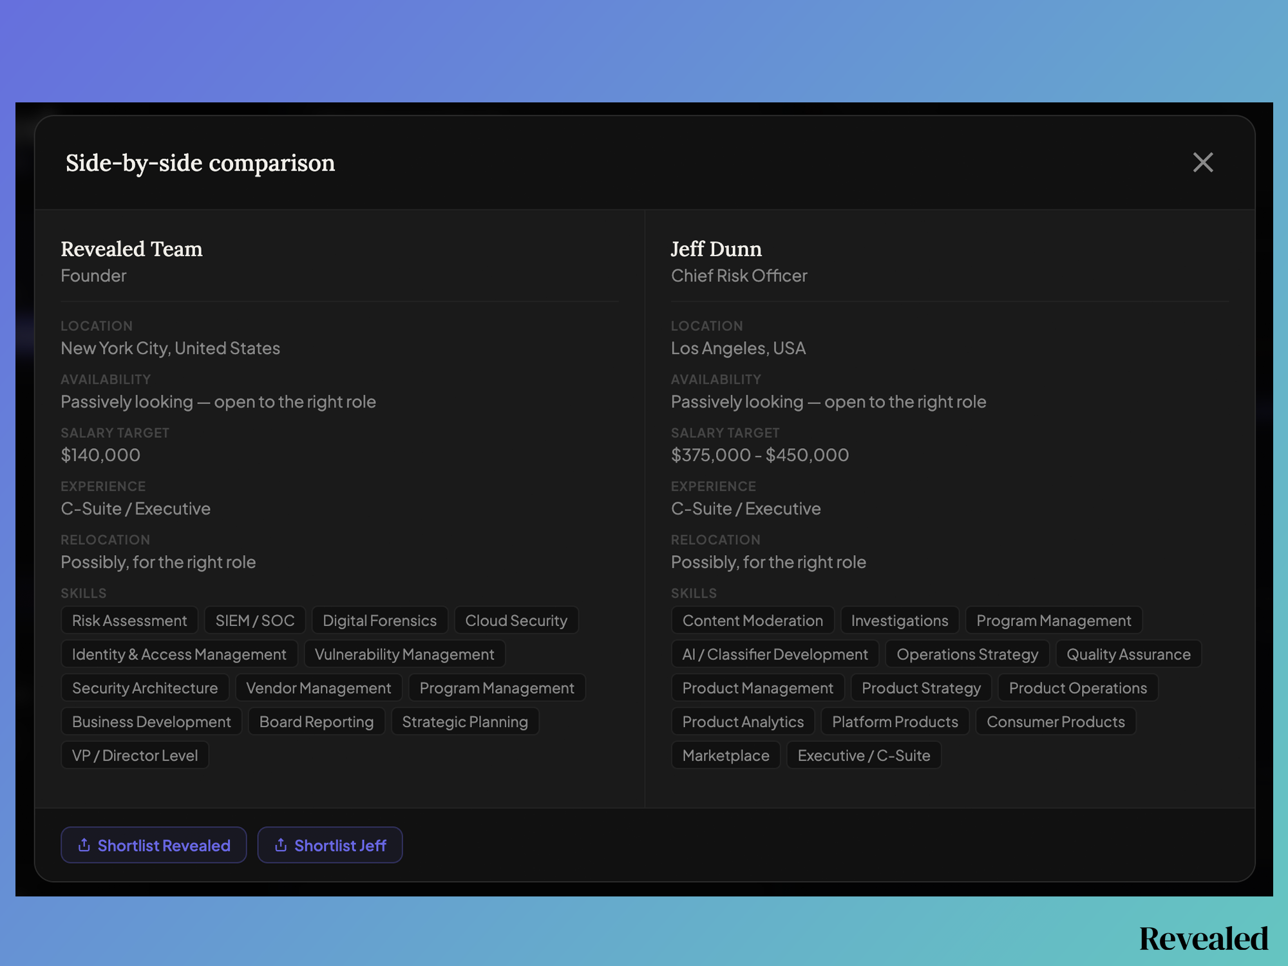The height and width of the screenshot is (966, 1288).
Task: Click the Platform Products tag
Action: coord(895,722)
